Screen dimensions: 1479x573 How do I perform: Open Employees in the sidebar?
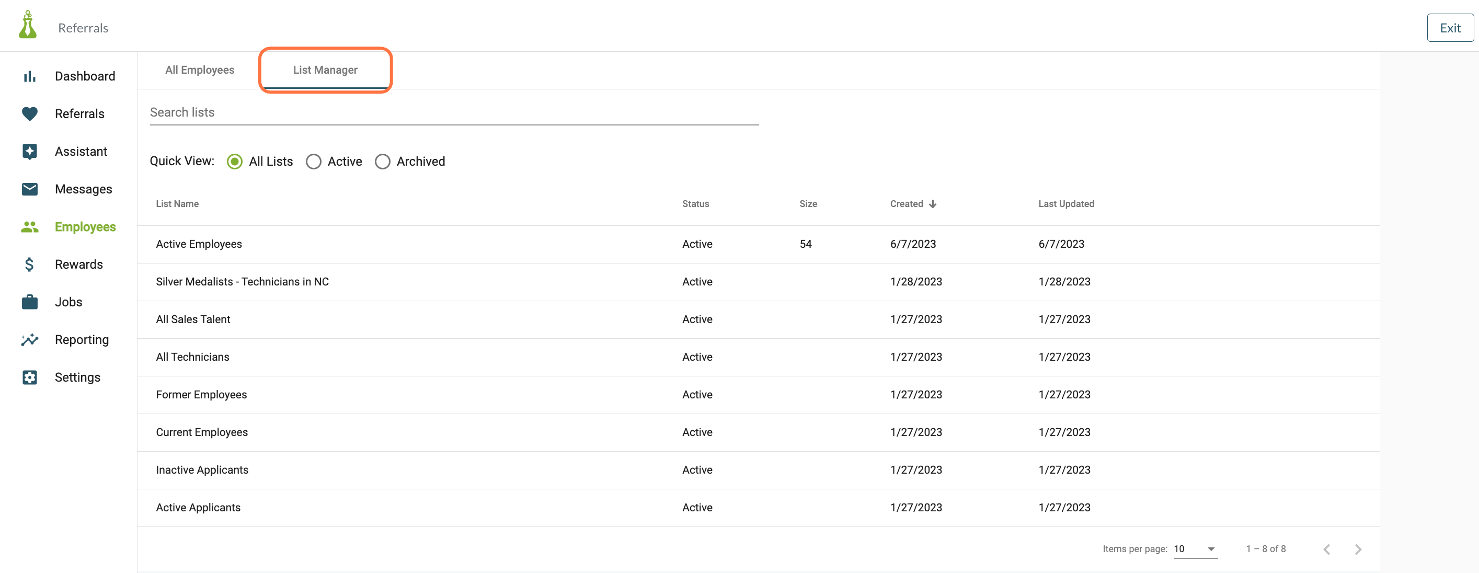pos(85,227)
